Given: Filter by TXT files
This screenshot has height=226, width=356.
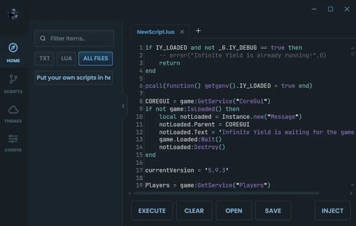Looking at the screenshot, I should (44, 58).
